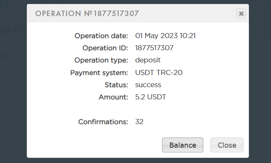Click the success status value
The height and width of the screenshot is (163, 271).
tap(148, 84)
